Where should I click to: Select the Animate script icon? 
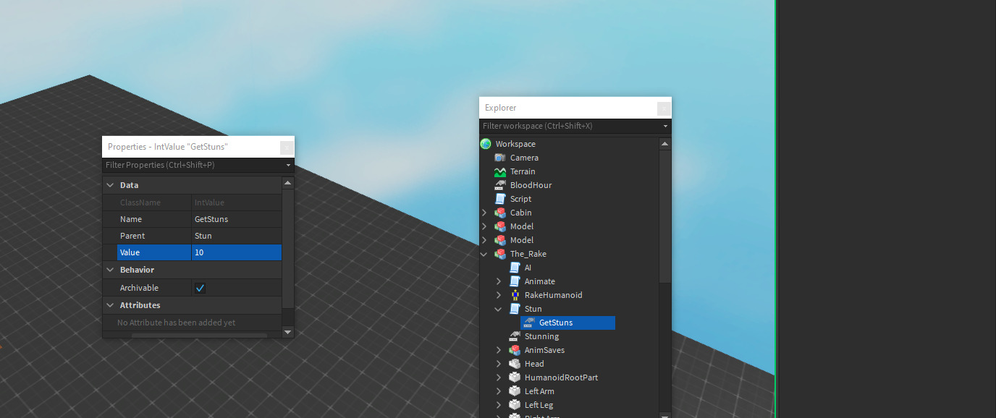[x=515, y=281]
